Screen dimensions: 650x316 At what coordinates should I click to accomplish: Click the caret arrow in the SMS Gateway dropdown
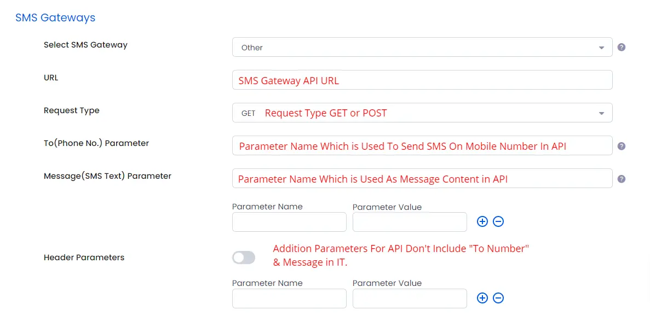tap(601, 48)
